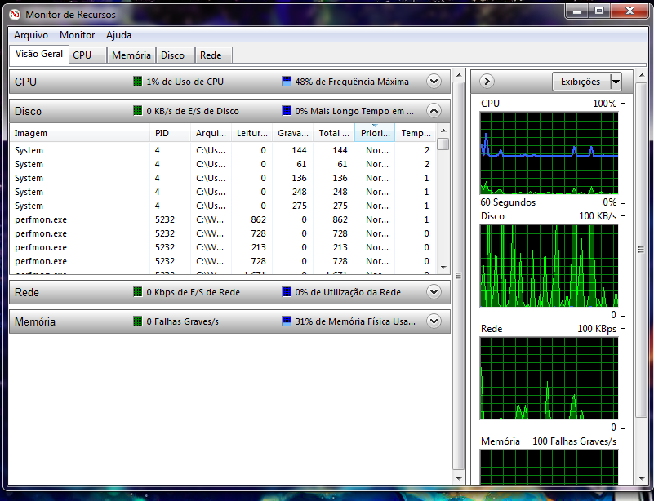654x501 pixels.
Task: Close the Monitor de Recursos window
Action: [x=630, y=11]
